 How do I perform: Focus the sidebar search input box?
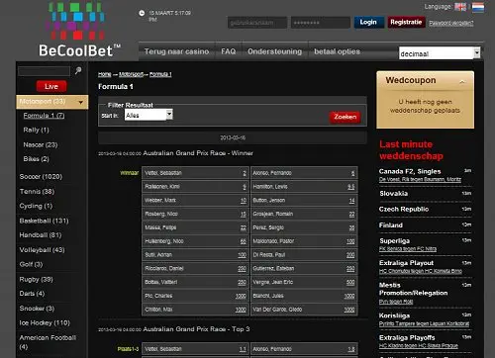44,71
